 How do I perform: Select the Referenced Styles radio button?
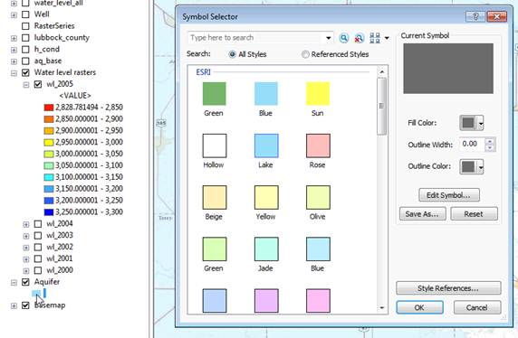tap(305, 54)
